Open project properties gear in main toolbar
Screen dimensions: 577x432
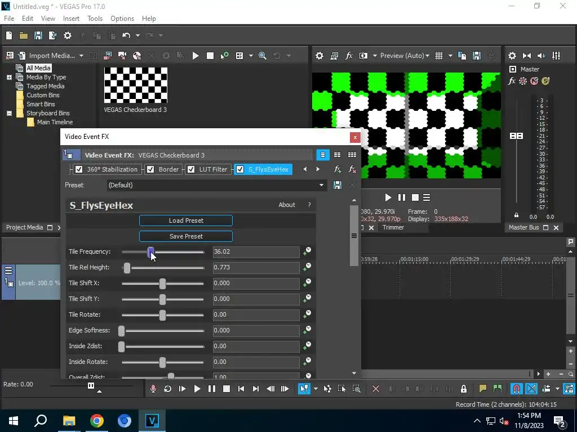[x=68, y=35]
